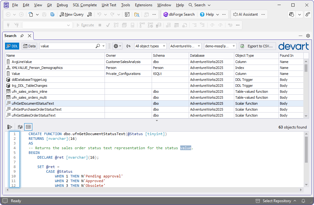This screenshot has height=205, width=314.
Task: Open the Unit Test menu
Action: coord(109,5)
